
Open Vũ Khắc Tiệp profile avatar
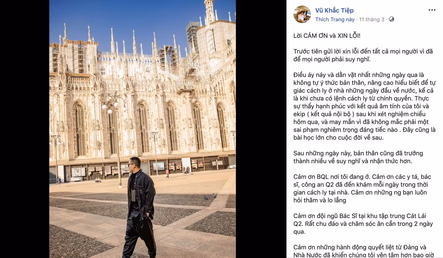point(302,14)
